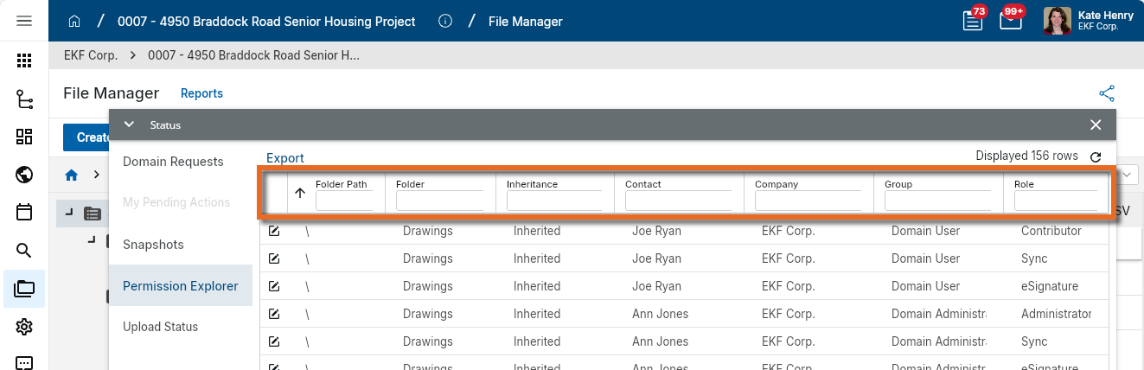Open the hamburger main menu
This screenshot has width=1144, height=370.
tap(24, 21)
